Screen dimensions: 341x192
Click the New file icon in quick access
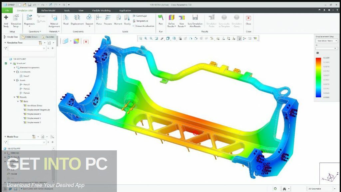[20, 5]
